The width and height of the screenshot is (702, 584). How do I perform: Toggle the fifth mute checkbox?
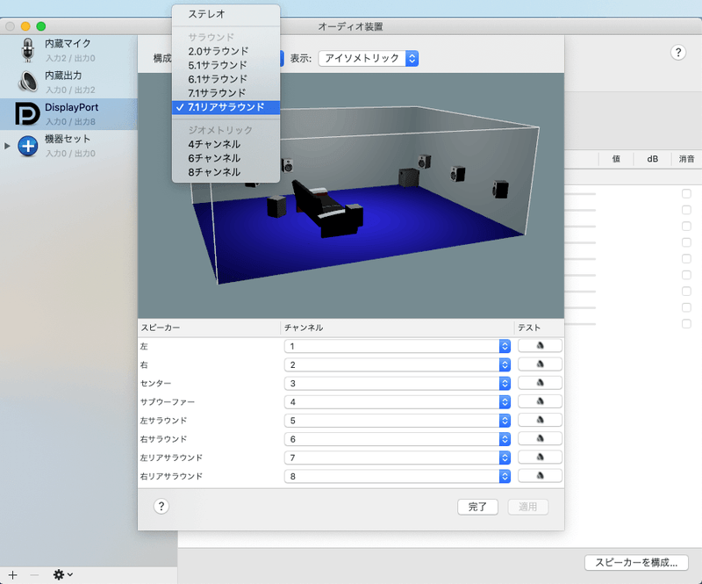pyautogui.click(x=686, y=258)
